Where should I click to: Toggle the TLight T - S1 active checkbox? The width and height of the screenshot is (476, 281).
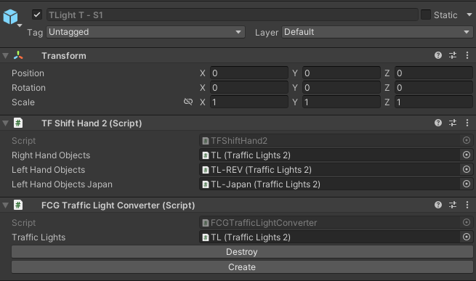pyautogui.click(x=37, y=15)
